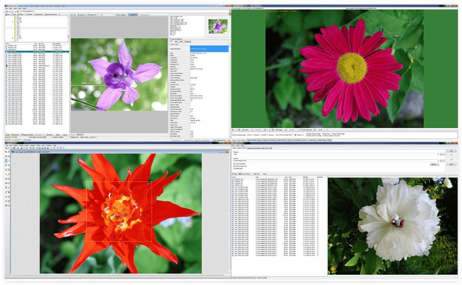Select the Random radio button
The image size is (462, 285).
click(x=253, y=135)
